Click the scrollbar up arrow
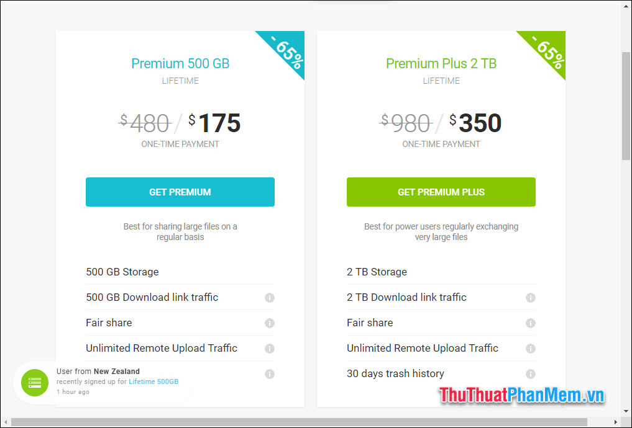The height and width of the screenshot is (428, 632). [626, 5]
